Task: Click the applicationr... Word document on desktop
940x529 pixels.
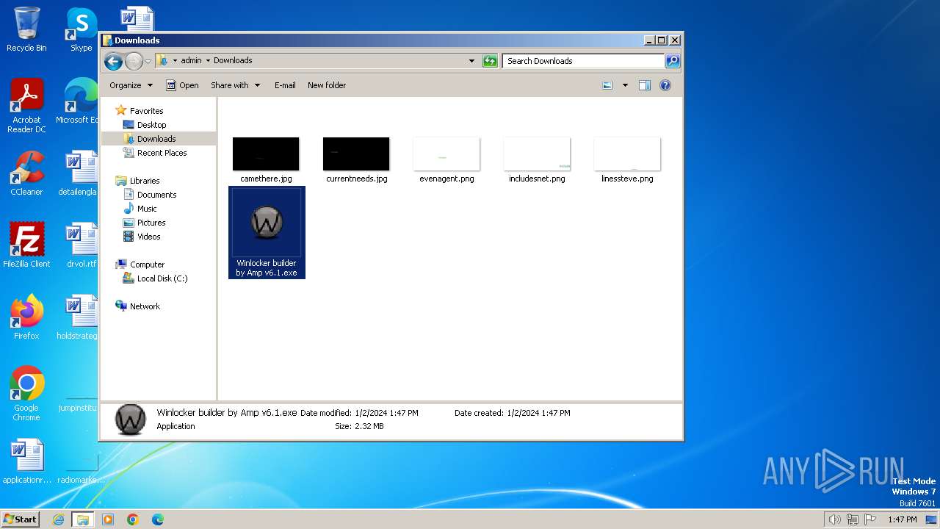Action: click(x=26, y=461)
